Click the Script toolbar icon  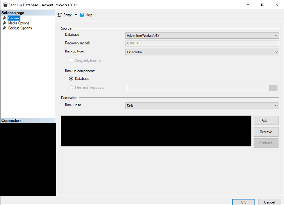pos(60,15)
